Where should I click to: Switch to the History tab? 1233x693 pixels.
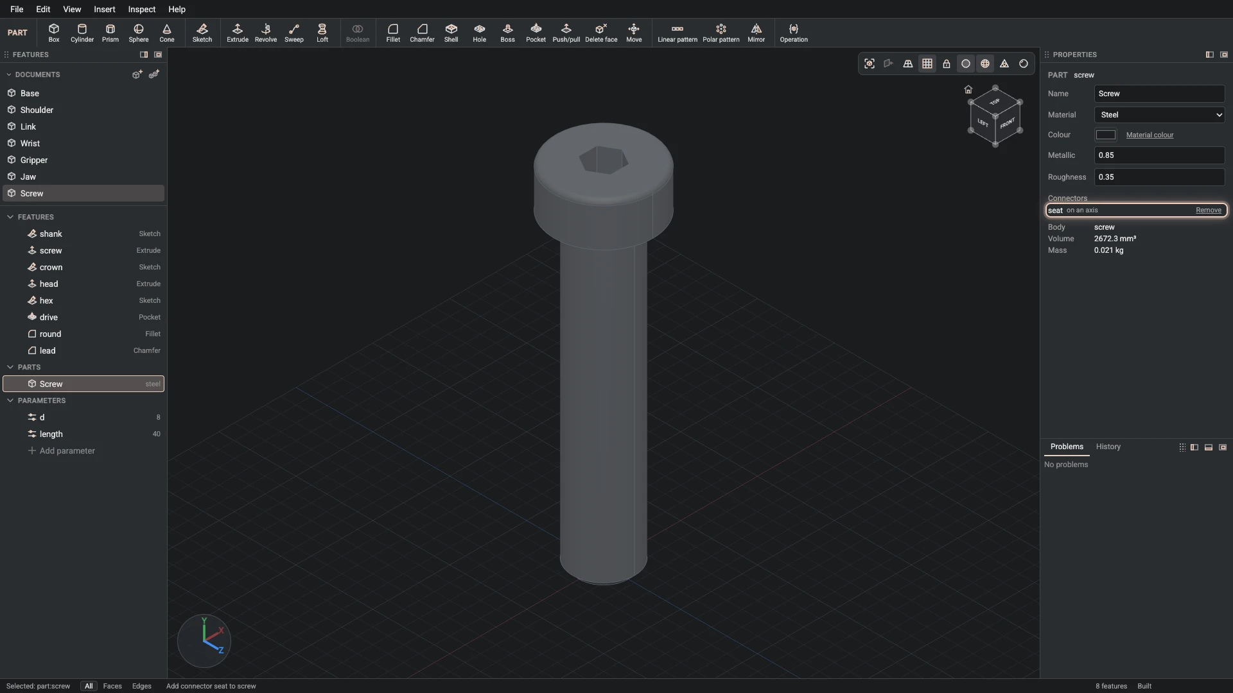(1108, 447)
